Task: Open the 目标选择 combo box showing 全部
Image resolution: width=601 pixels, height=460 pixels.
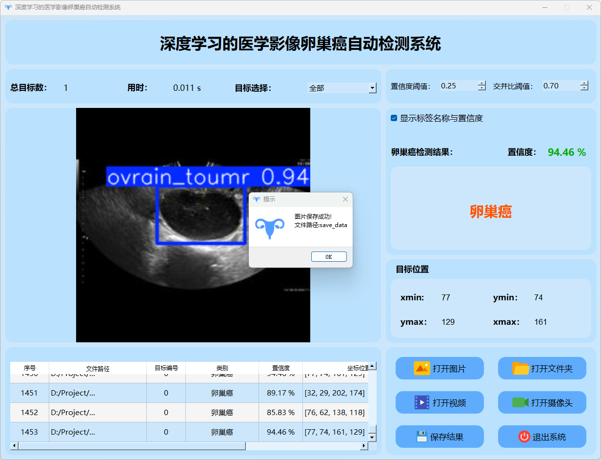Action: [342, 88]
